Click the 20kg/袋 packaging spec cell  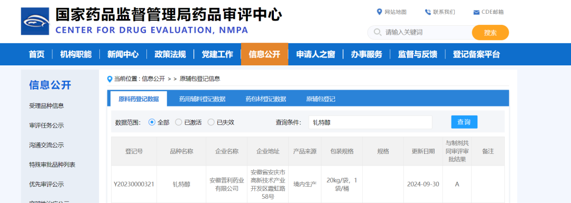click(x=342, y=184)
